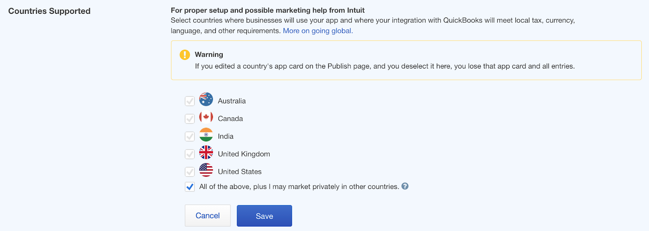Click the Warning title text
Image resolution: width=649 pixels, height=231 pixels.
tap(209, 54)
